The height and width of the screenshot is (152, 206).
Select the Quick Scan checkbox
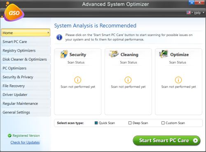click(96, 123)
